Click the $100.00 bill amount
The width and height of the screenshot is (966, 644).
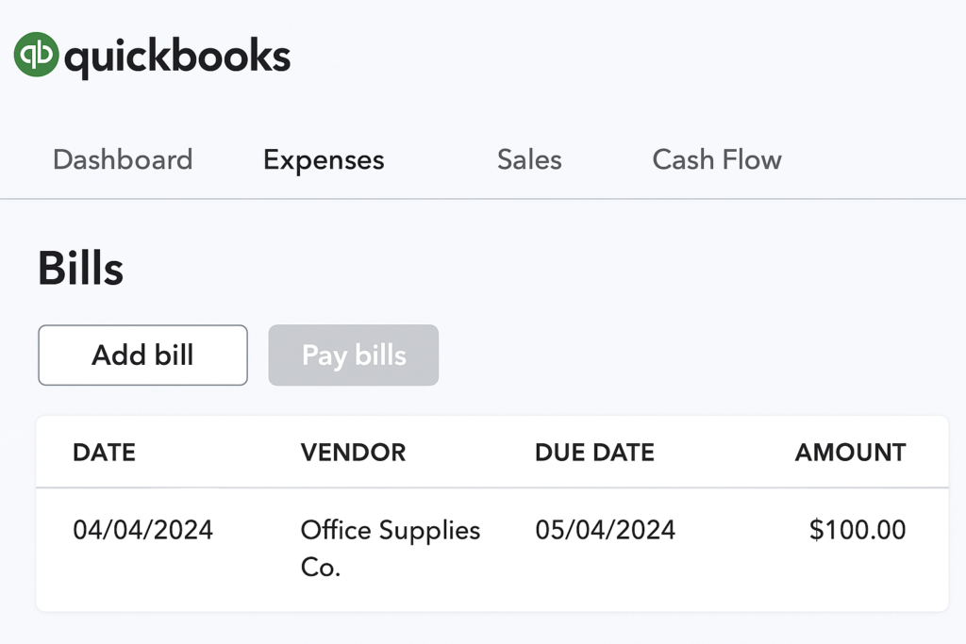click(858, 529)
